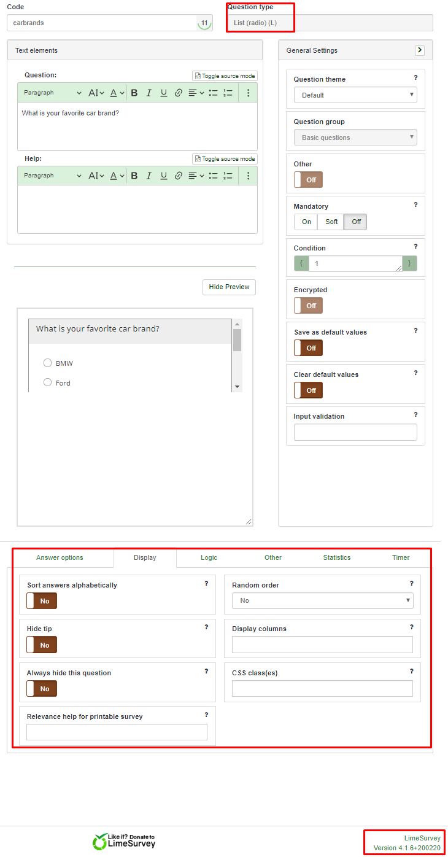Open Question theme dropdown
Viewport: 448px width, 857px height.
pos(355,95)
